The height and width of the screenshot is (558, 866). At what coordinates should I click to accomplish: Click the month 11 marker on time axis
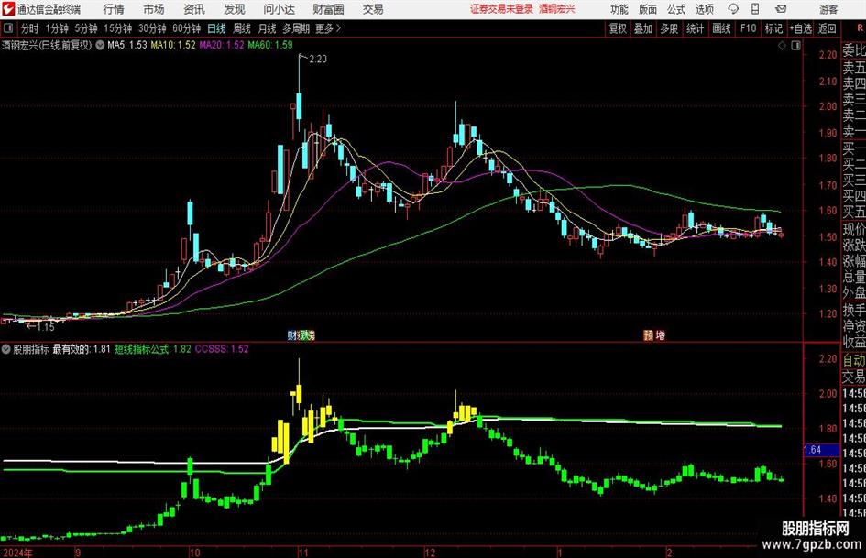pyautogui.click(x=302, y=553)
